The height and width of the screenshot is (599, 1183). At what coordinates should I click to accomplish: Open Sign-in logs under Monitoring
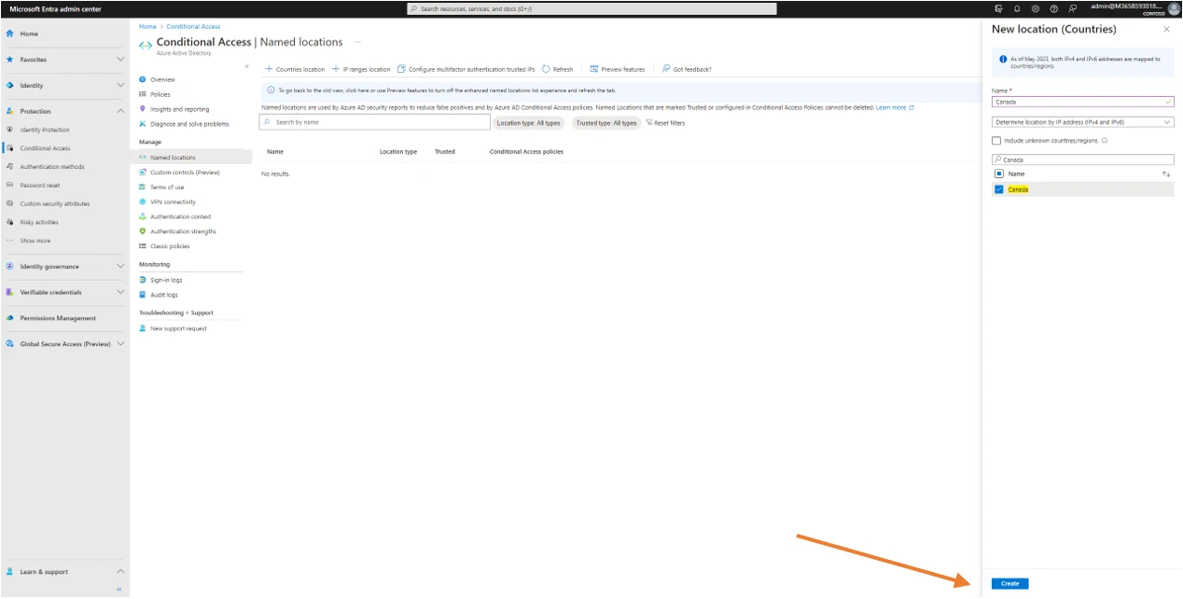pos(166,280)
